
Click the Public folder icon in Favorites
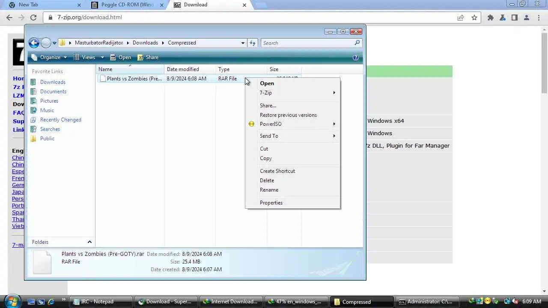click(x=33, y=139)
